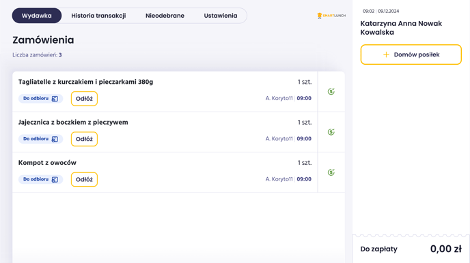Click the green payment icon for Tagliatelle order
The height and width of the screenshot is (263, 470).
click(x=331, y=91)
